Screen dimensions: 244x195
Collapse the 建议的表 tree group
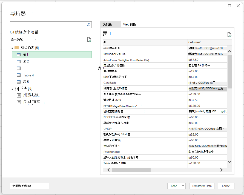point(12,48)
